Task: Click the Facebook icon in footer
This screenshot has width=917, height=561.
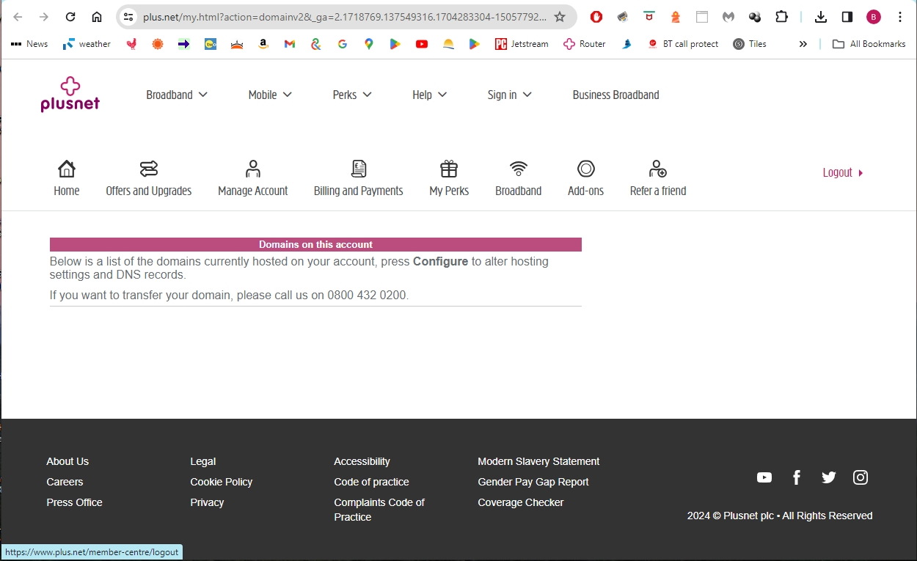Action: (796, 477)
